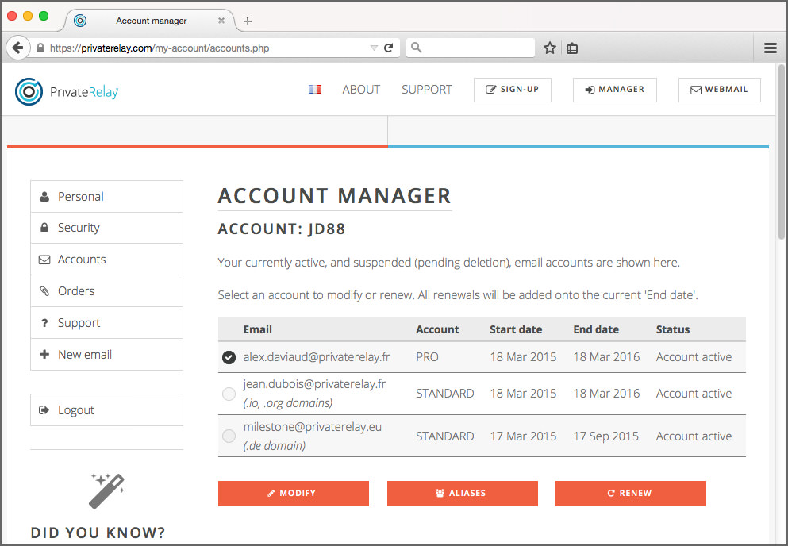Click the DID YOU KNOW? heading
This screenshot has height=546, width=788.
click(98, 533)
